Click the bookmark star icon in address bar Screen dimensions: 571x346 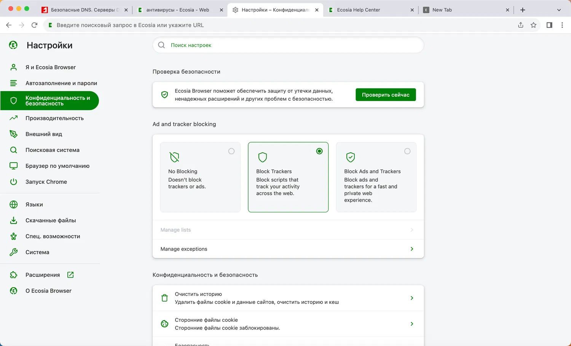pos(533,25)
